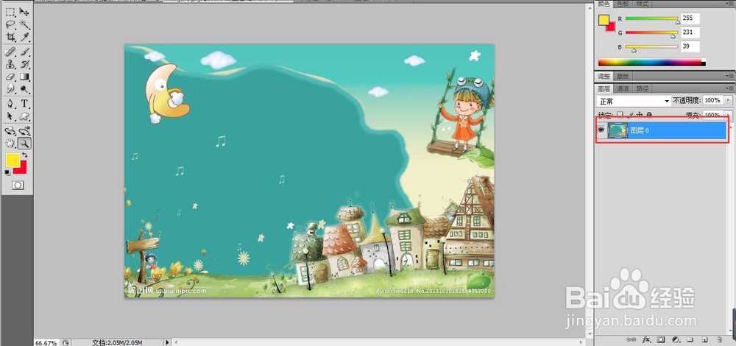The height and width of the screenshot is (346, 736).
Task: Add a layer mask
Action: click(x=661, y=339)
